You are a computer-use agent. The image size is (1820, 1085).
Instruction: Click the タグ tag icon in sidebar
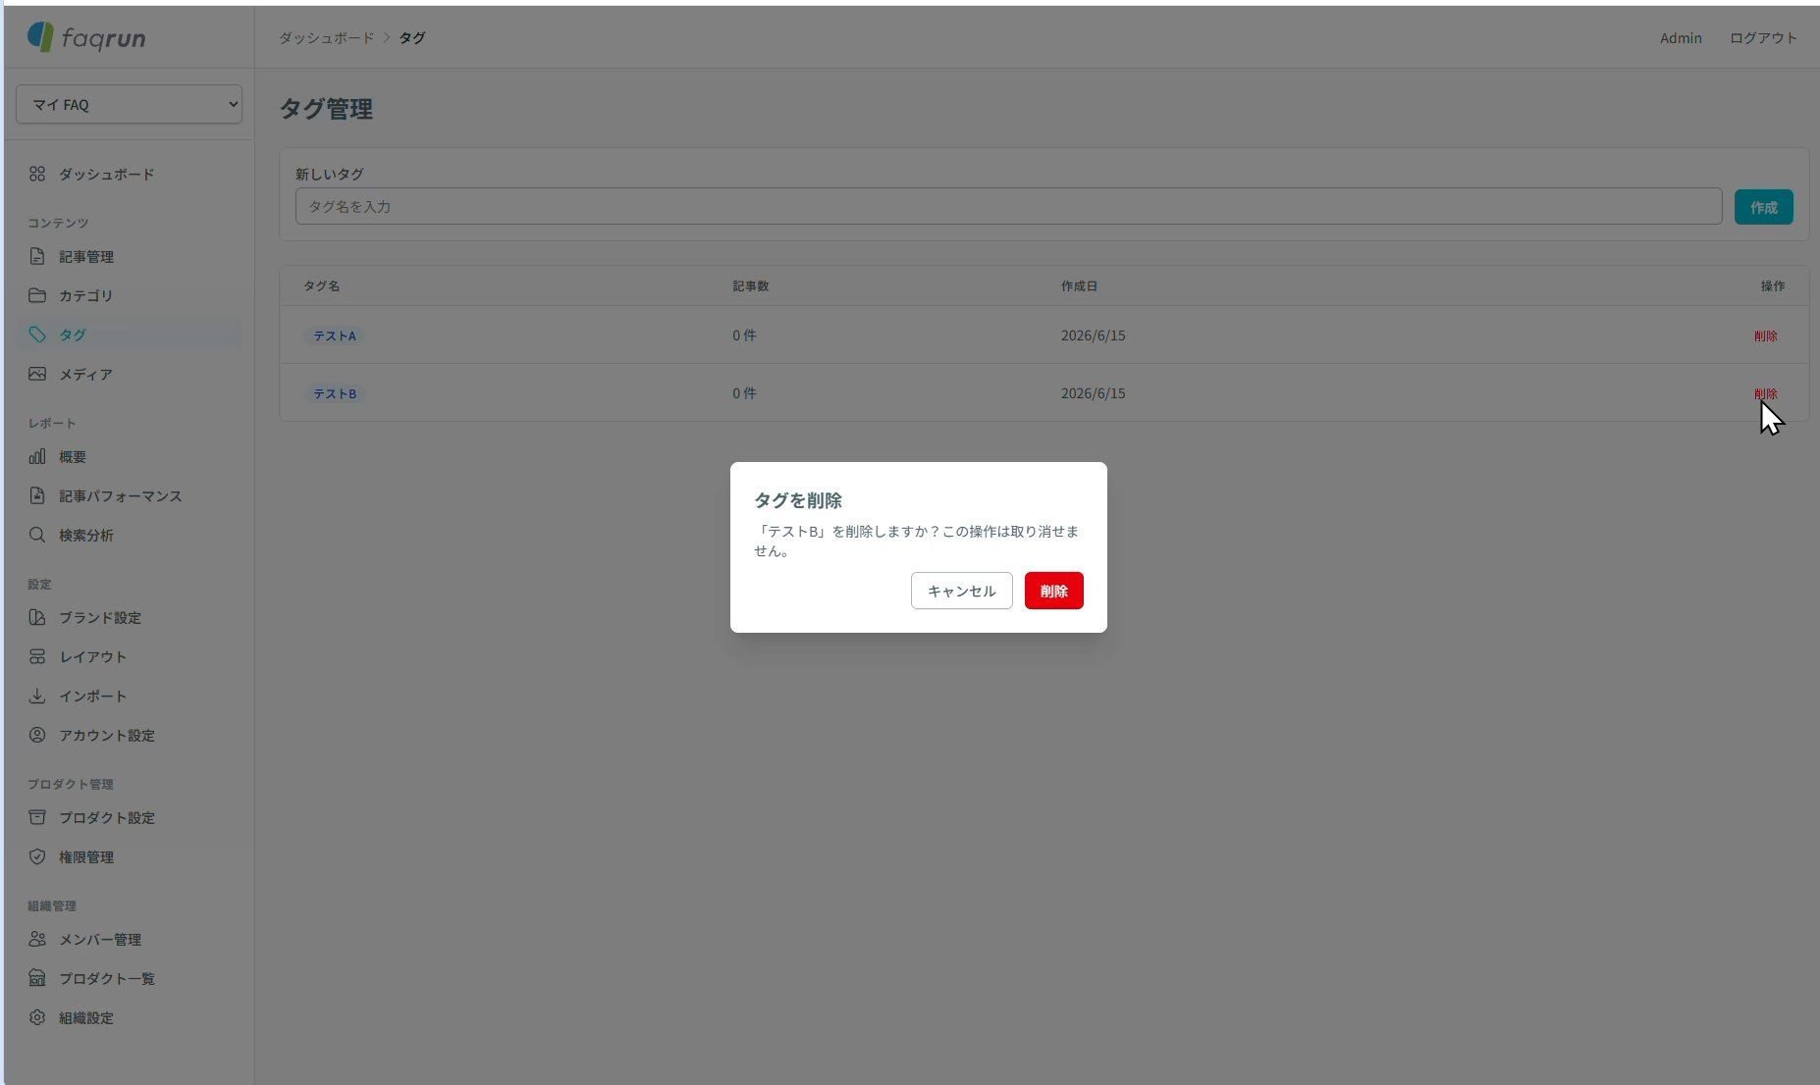click(37, 335)
